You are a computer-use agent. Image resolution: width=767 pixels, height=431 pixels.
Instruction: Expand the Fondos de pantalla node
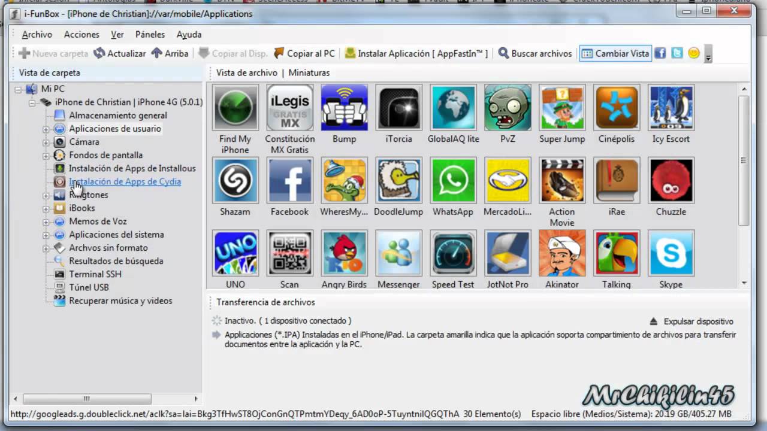pos(46,155)
